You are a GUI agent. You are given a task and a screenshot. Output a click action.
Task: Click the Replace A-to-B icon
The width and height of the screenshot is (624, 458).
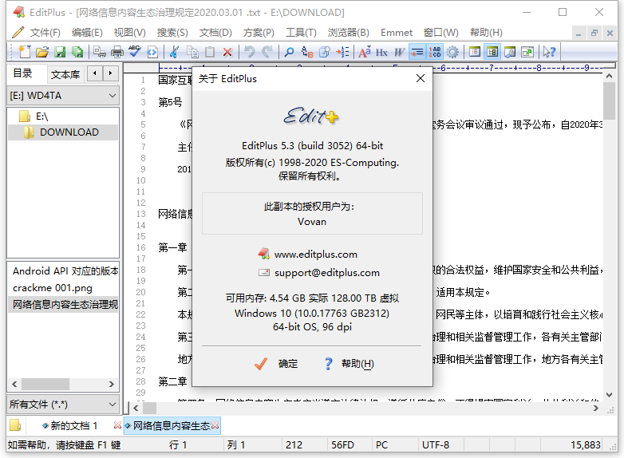pos(307,52)
